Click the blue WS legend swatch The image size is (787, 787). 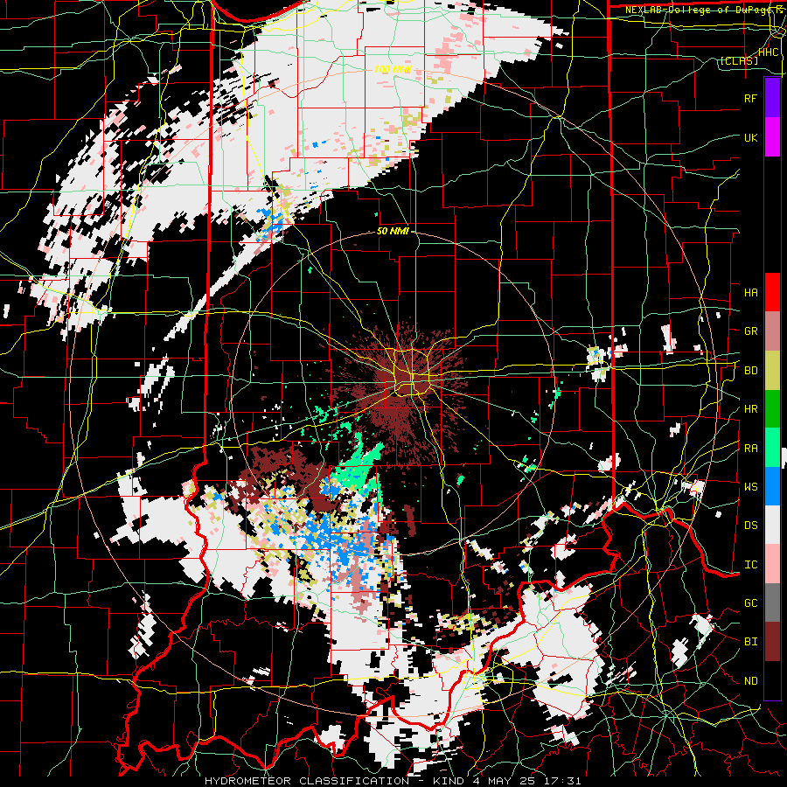pyautogui.click(x=772, y=486)
